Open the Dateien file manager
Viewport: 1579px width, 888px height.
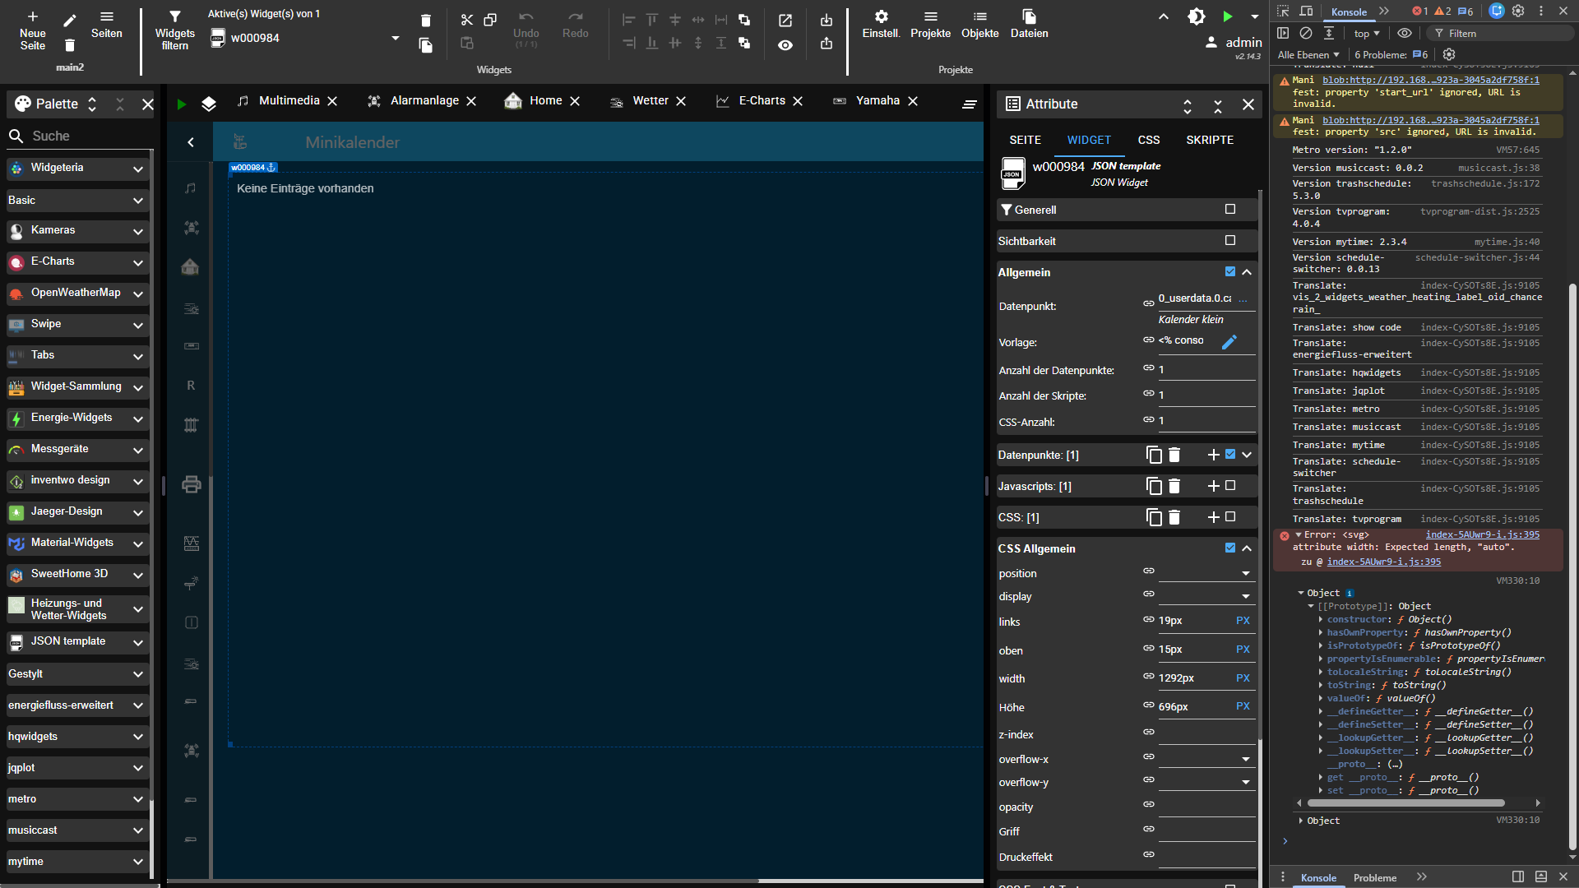(x=1029, y=24)
